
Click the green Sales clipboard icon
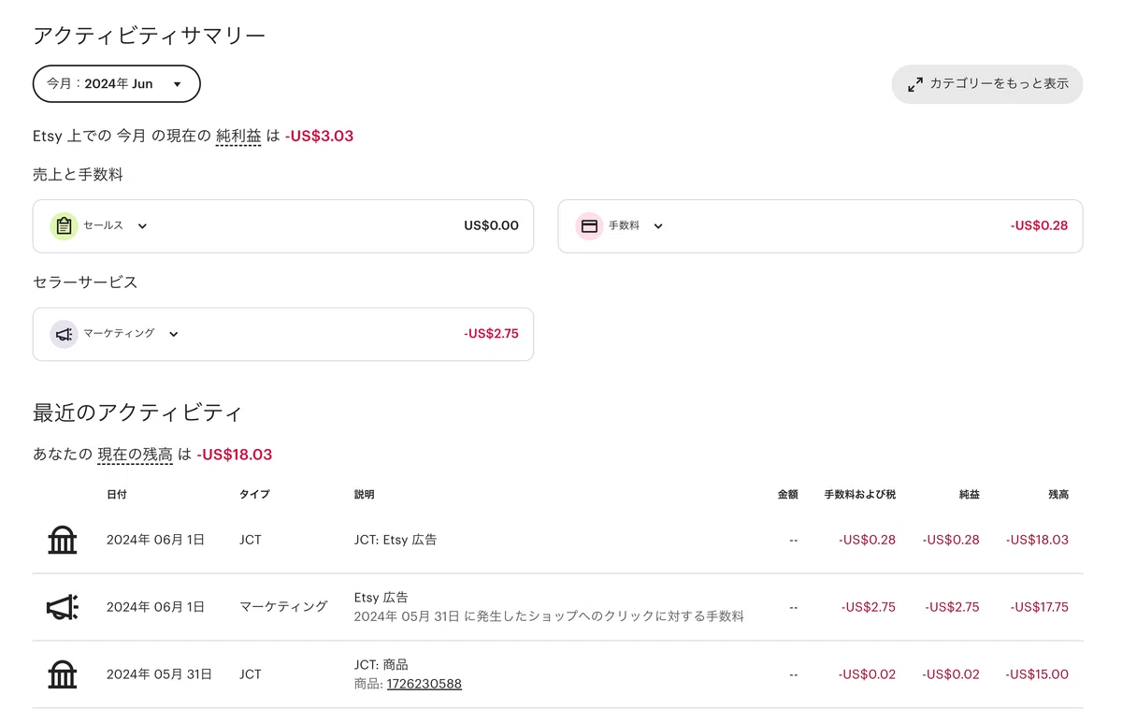64,226
